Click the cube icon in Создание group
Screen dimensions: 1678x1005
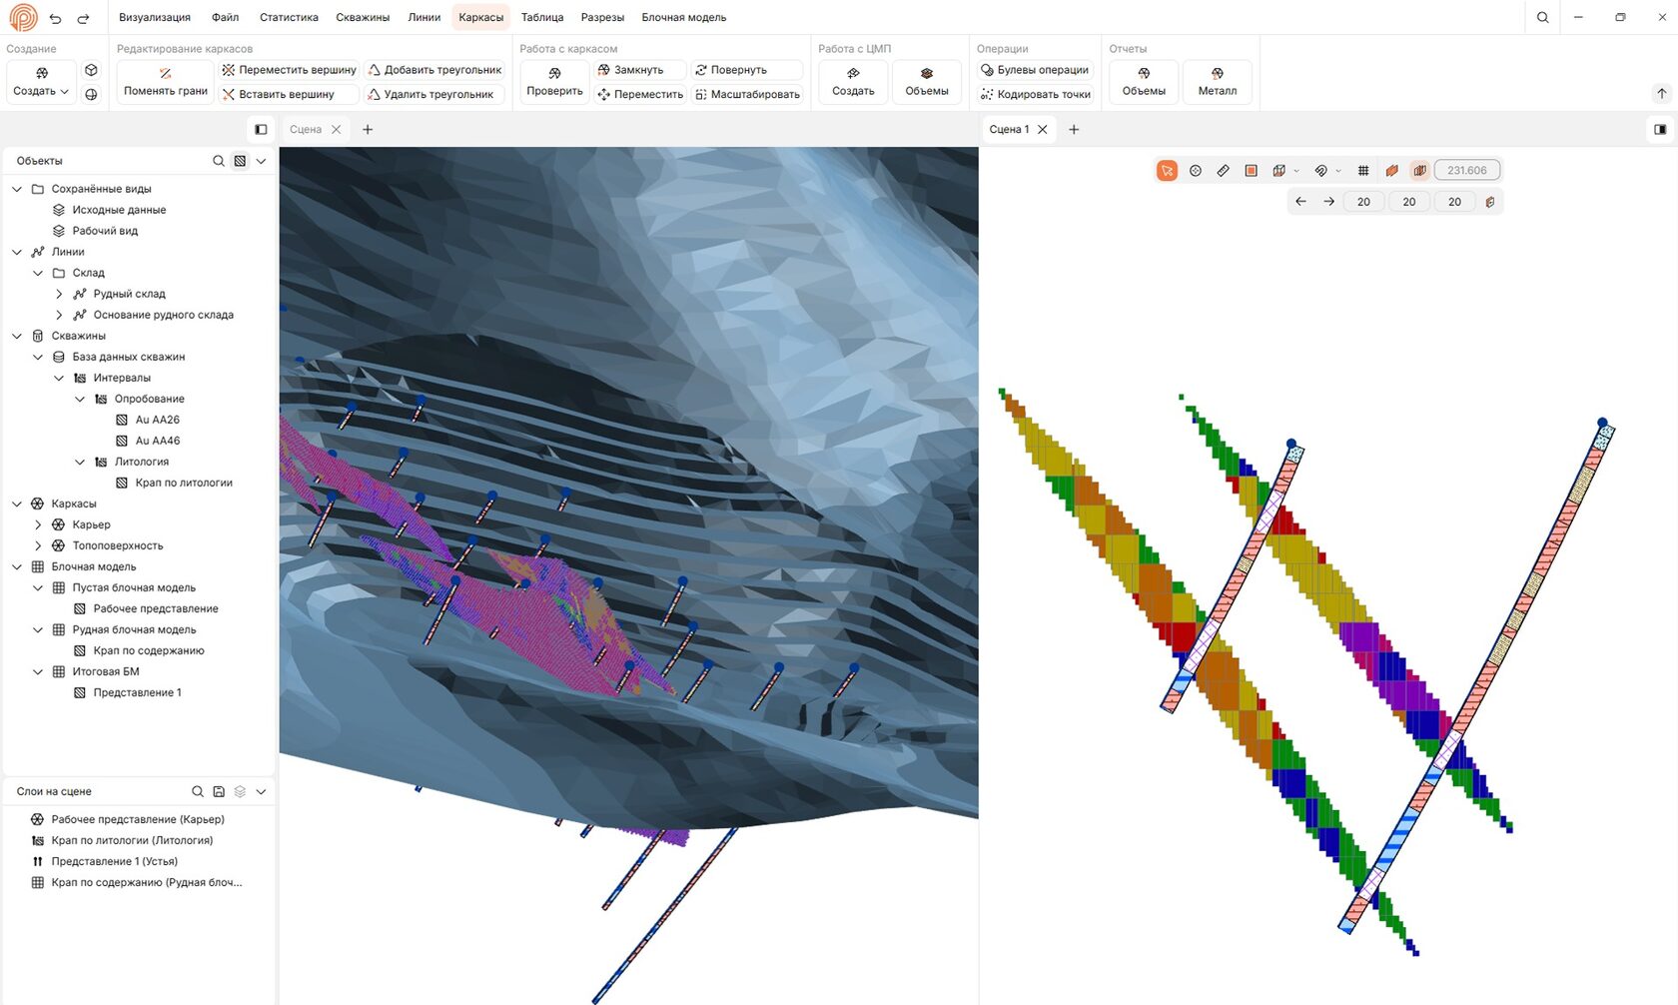[91, 70]
